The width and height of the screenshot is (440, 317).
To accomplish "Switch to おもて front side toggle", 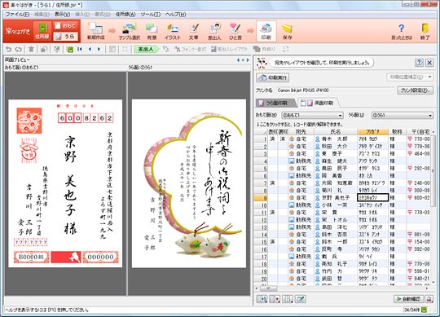I will point(66,26).
